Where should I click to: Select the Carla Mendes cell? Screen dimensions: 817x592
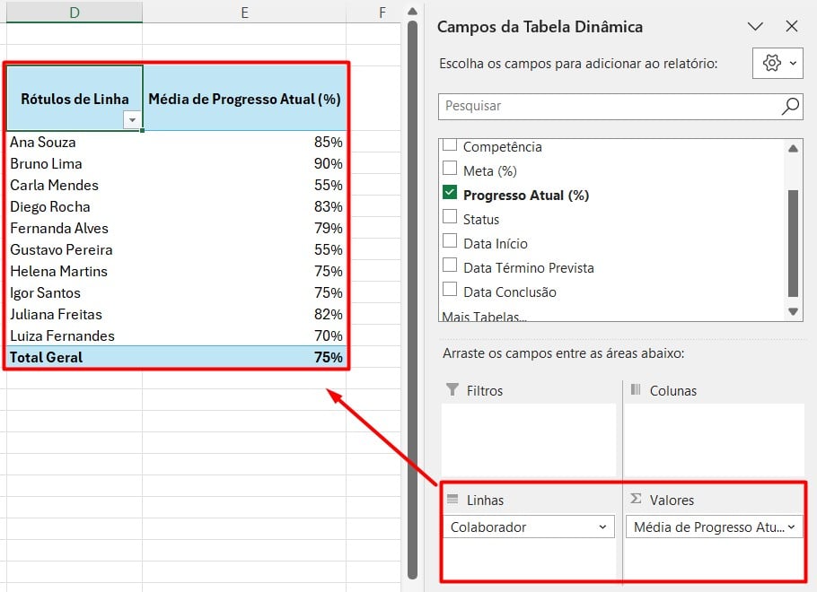click(75, 185)
